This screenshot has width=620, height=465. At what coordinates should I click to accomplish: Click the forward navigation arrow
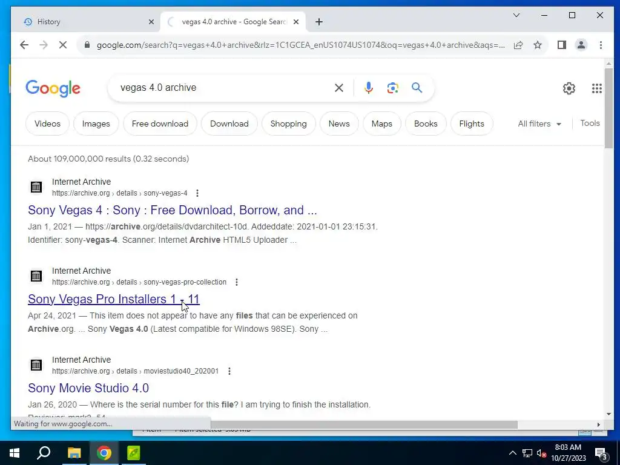pos(44,45)
